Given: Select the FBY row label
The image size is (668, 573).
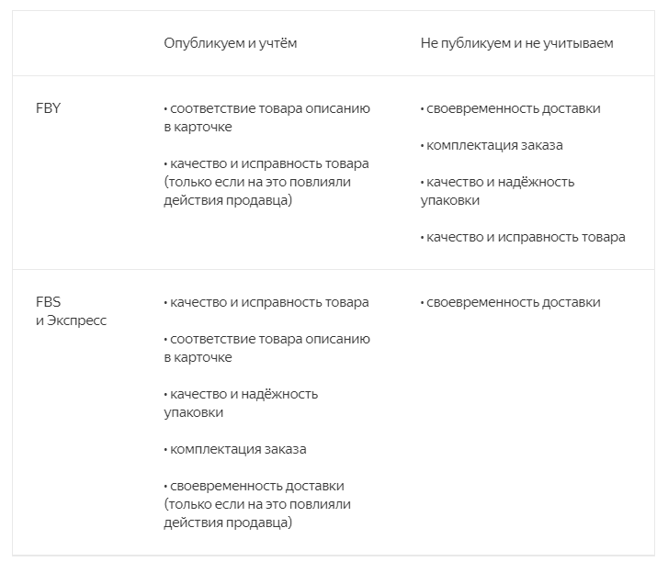Looking at the screenshot, I should pyautogui.click(x=48, y=108).
